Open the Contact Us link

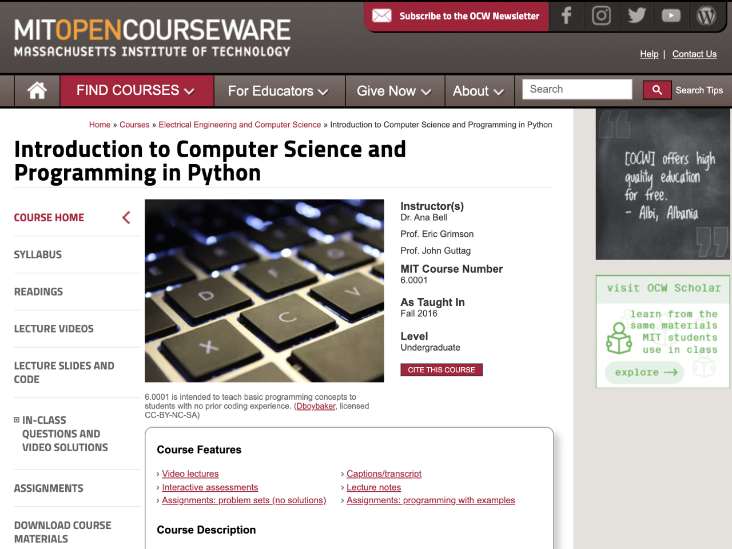pyautogui.click(x=694, y=54)
